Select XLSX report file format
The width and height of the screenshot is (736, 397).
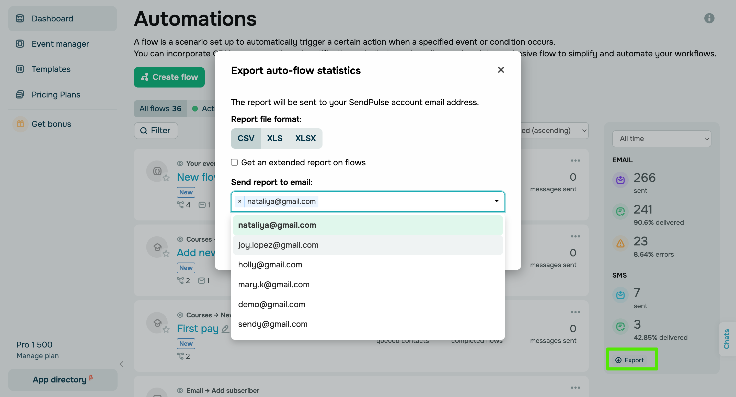point(305,138)
